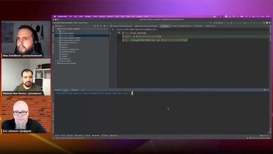Expand the 03-maven-graalvm folder arrow
273x154 pixels.
click(x=58, y=38)
